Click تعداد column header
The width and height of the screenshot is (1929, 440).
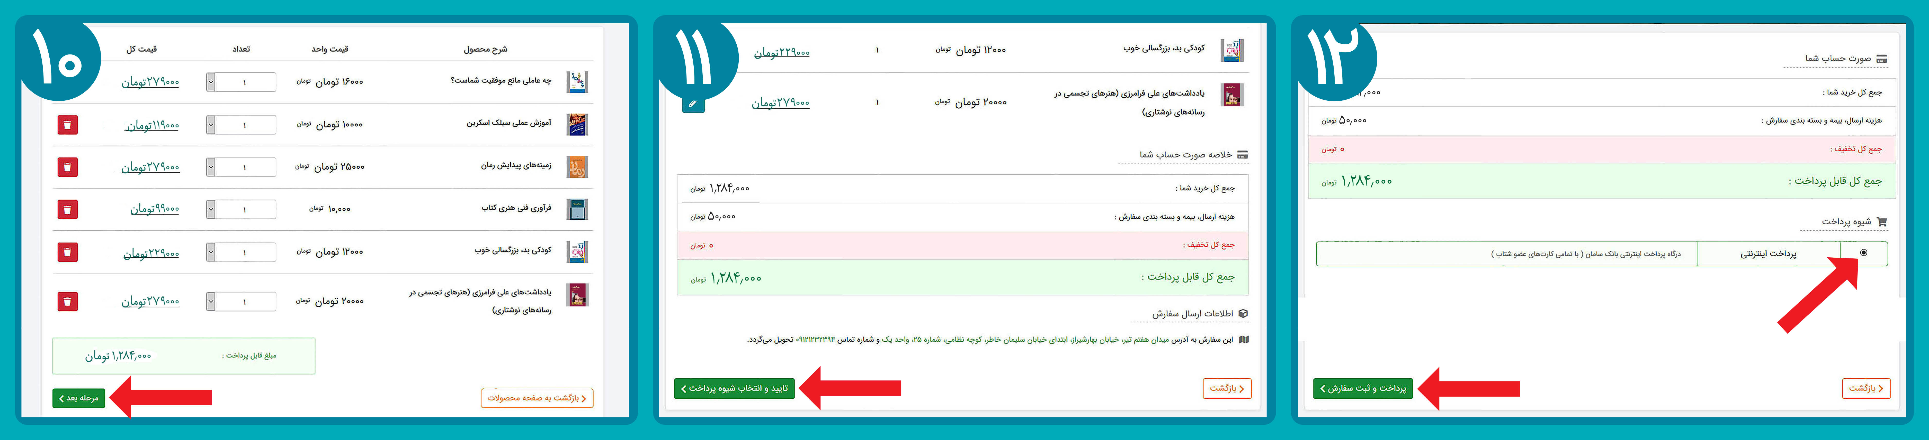tap(241, 49)
